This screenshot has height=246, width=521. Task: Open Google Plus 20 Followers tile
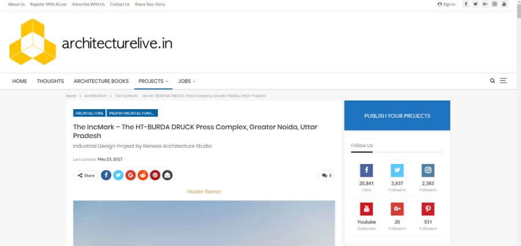pos(397,217)
